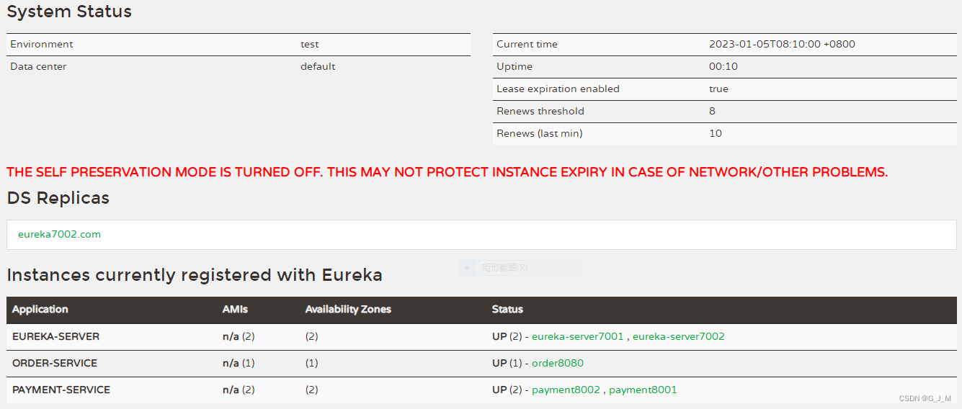Click the System Status heading
The height and width of the screenshot is (409, 962).
pyautogui.click(x=69, y=12)
